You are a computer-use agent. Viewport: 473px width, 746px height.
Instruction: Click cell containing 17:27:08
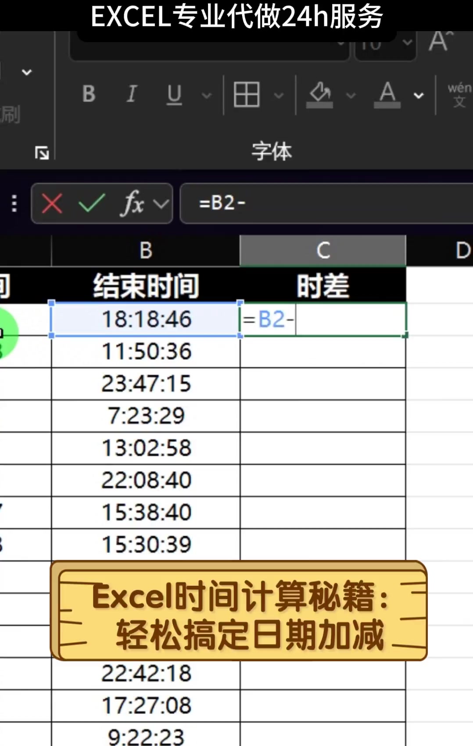[x=146, y=706]
